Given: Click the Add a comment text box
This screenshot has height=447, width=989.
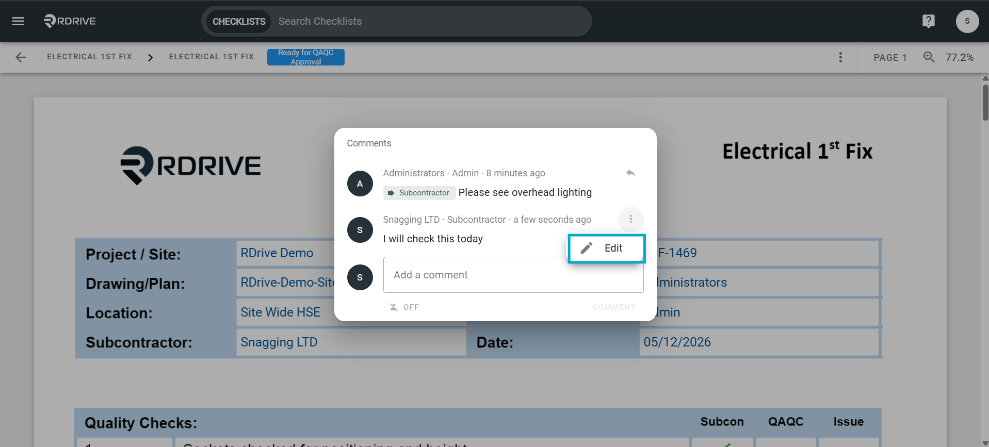Looking at the screenshot, I should coord(513,275).
